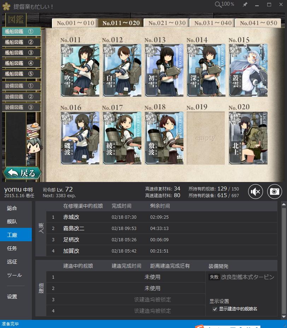
Task: Switch to the 舰队 fleet section
Action: pos(16,221)
